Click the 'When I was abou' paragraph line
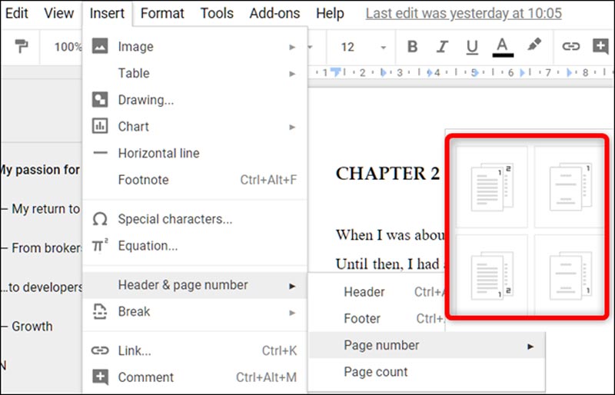The height and width of the screenshot is (395, 615). [x=391, y=235]
